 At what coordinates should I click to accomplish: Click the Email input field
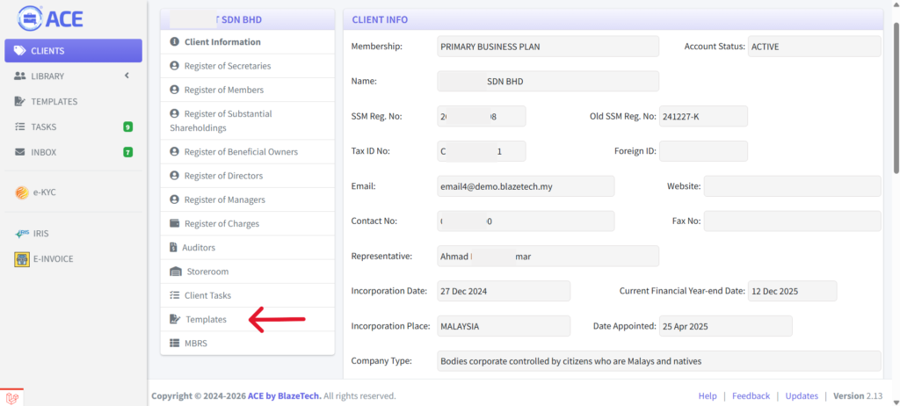click(526, 186)
